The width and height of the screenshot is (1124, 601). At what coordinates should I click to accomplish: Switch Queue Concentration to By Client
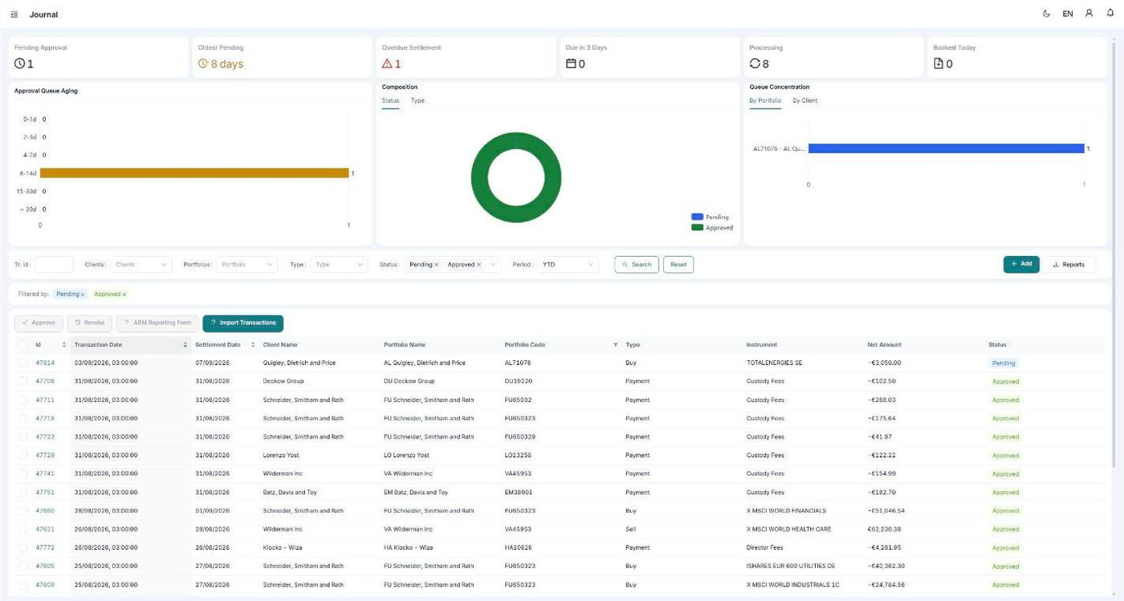[805, 100]
